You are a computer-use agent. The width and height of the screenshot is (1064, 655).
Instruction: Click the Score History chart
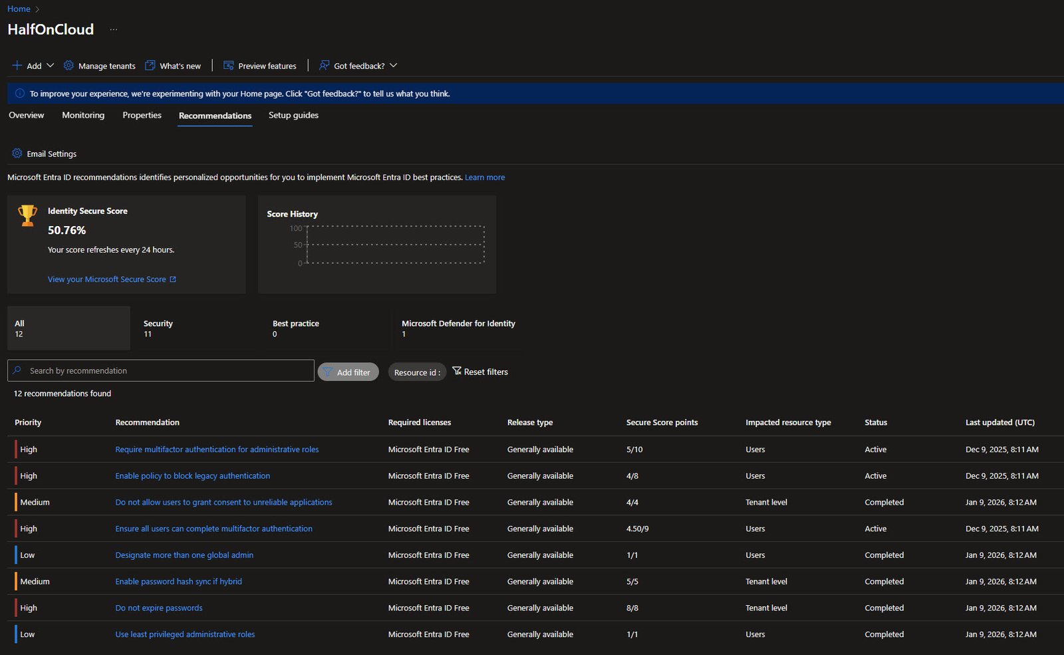(x=394, y=245)
